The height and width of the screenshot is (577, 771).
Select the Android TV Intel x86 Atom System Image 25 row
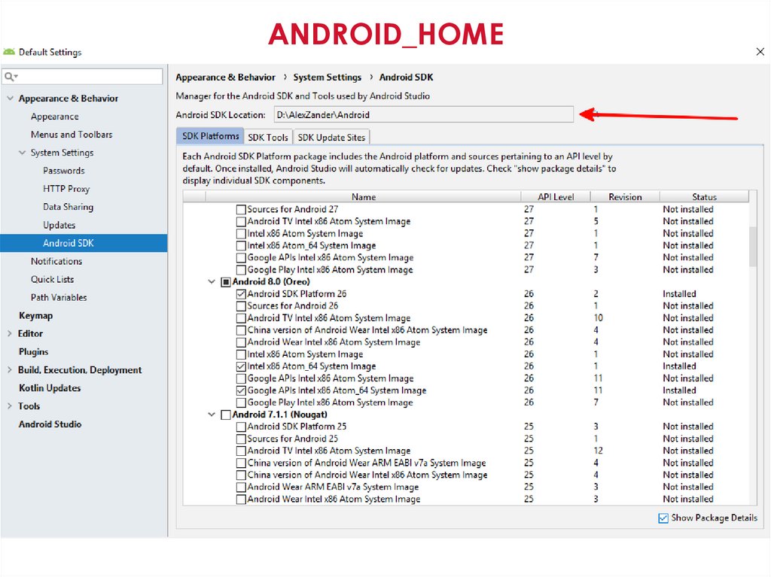467,451
